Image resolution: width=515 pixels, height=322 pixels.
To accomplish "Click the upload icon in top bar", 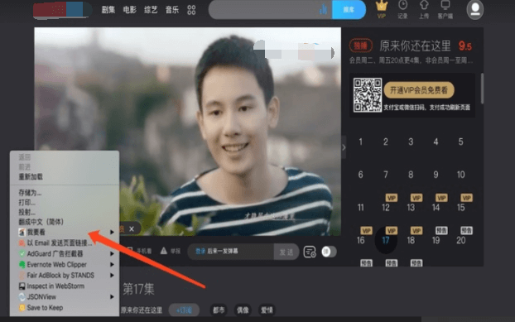I will pos(424,5).
